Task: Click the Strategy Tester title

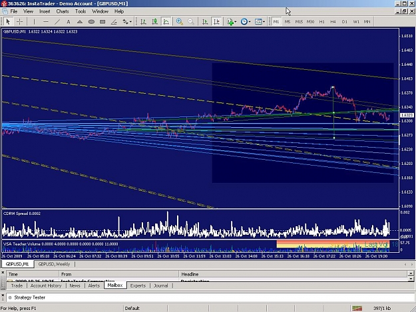Action: tap(30, 297)
